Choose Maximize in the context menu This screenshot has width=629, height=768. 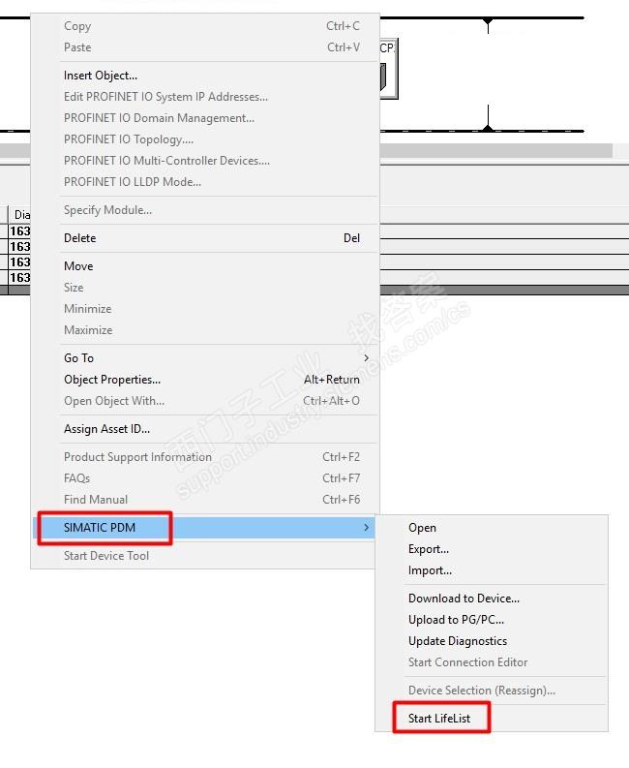tap(204, 330)
